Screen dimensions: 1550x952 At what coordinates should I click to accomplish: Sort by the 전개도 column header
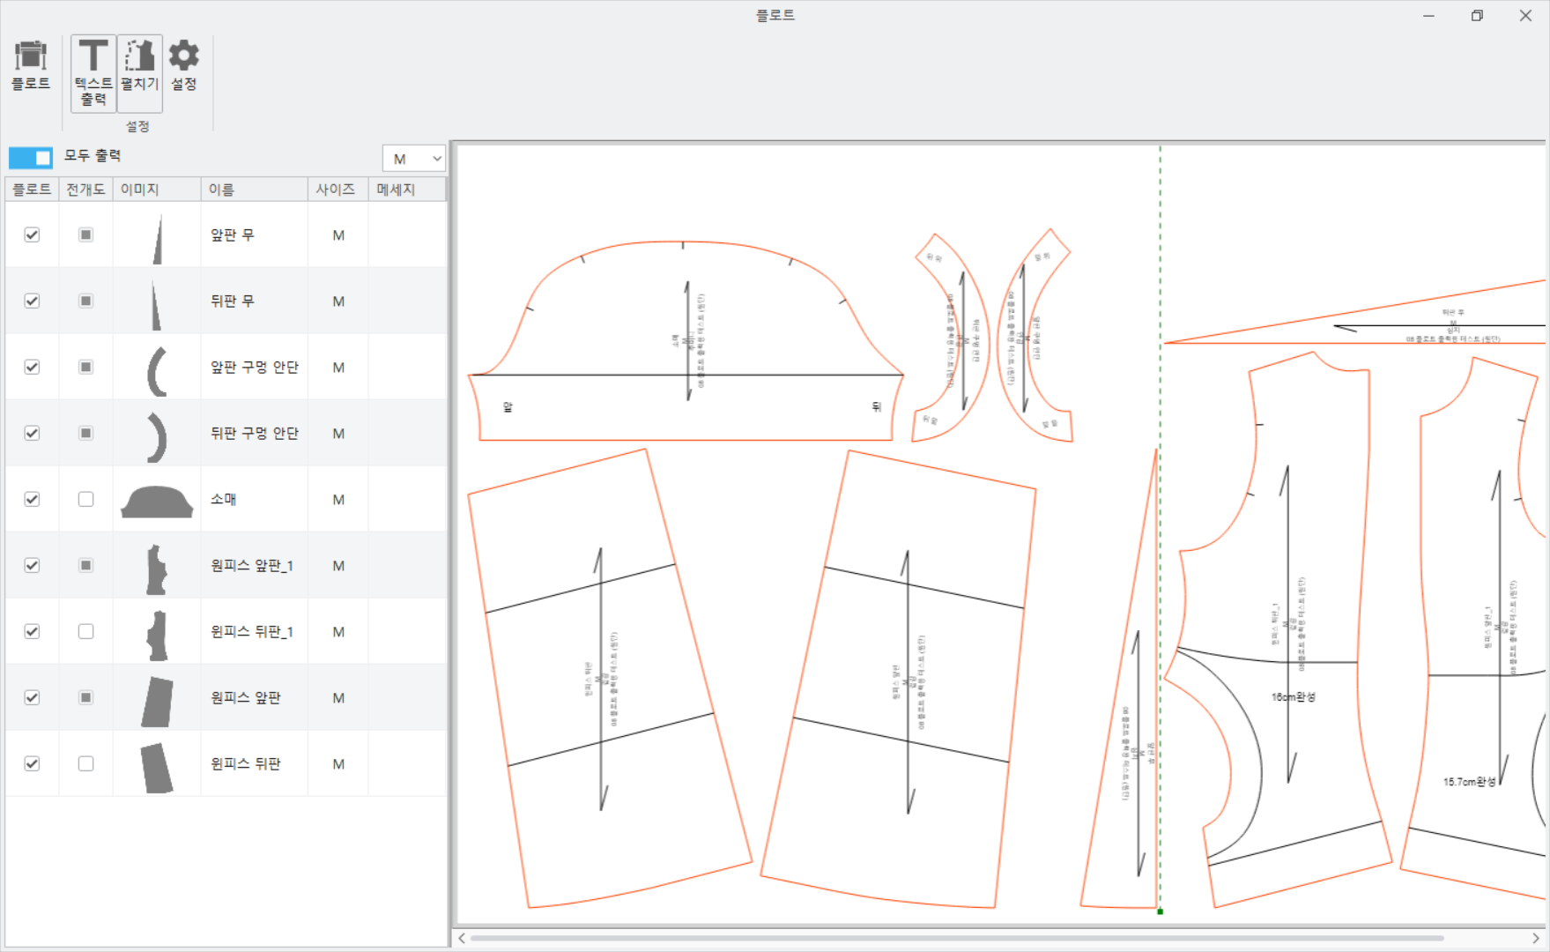pyautogui.click(x=85, y=190)
